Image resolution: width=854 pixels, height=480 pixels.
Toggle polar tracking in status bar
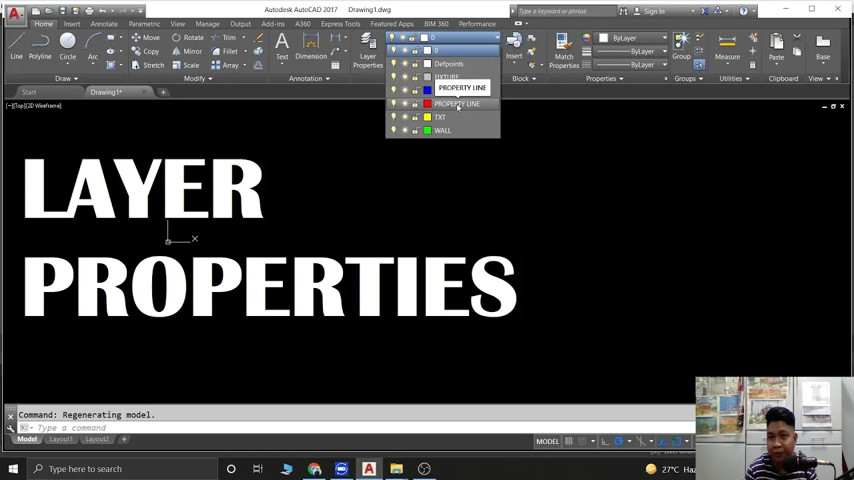point(618,441)
